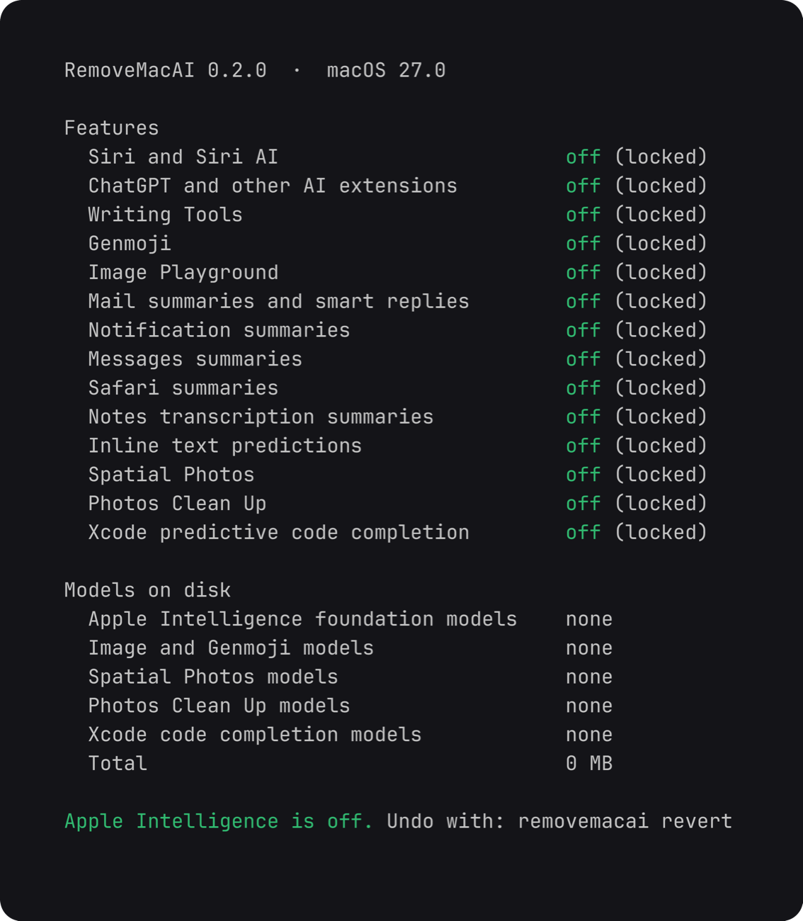Click '(locked)' in Xcode predictive code completion row
803x921 pixels.
[661, 533]
